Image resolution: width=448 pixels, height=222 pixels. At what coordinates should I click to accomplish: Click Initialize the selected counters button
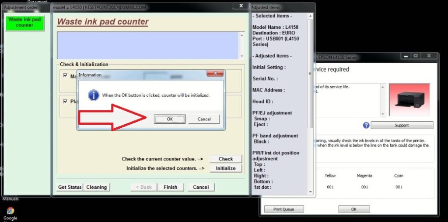click(226, 168)
